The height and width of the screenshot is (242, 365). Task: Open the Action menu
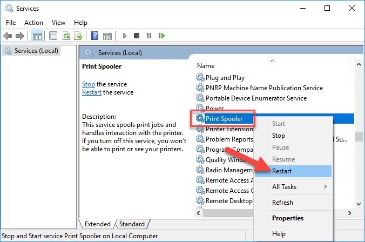(x=34, y=23)
